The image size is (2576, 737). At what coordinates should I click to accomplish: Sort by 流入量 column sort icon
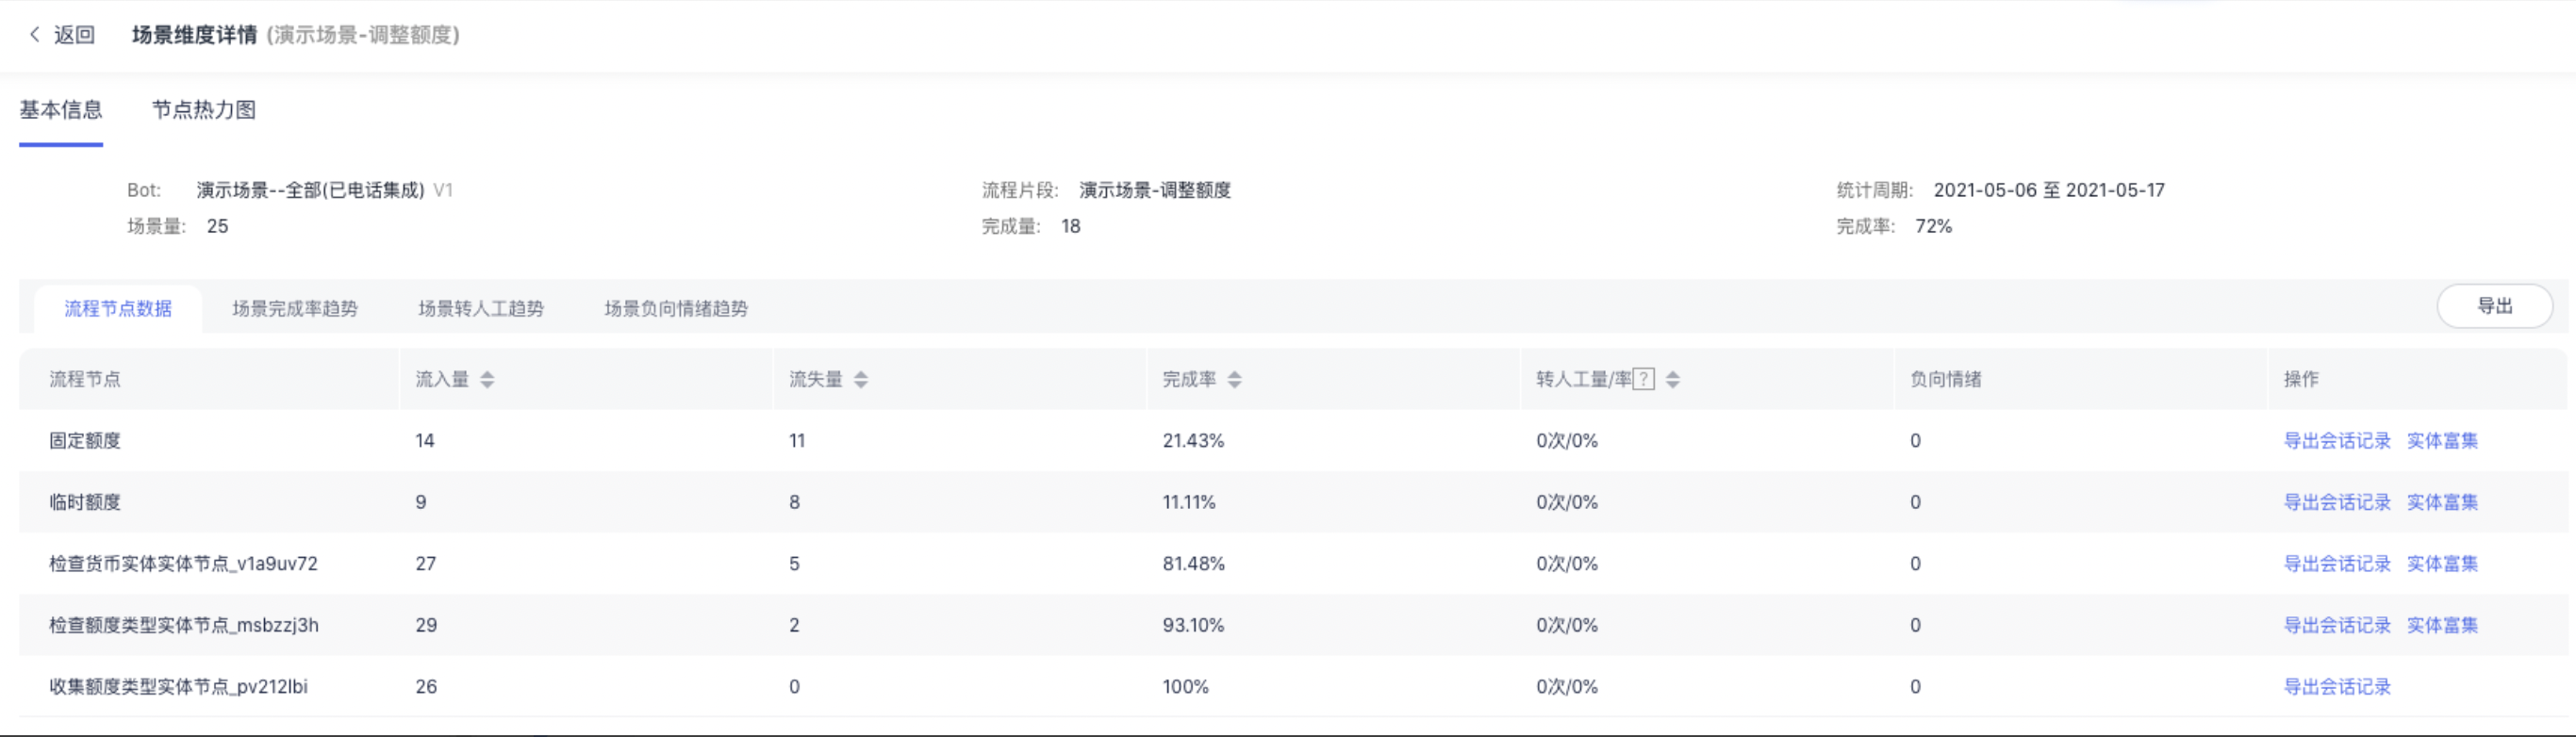coord(487,380)
